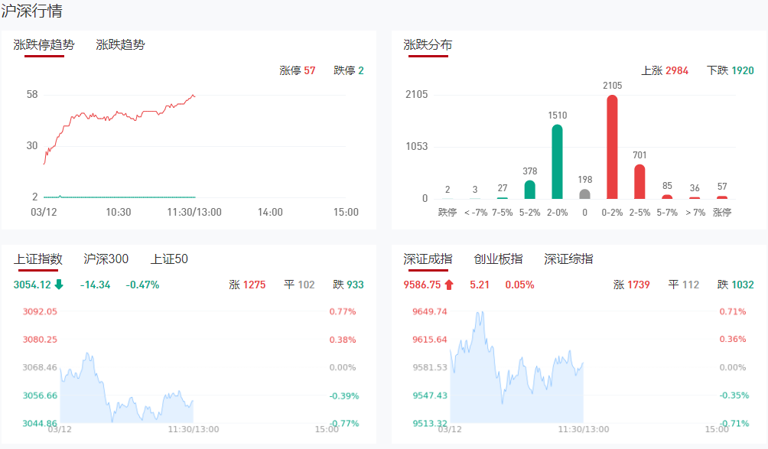Click the tall red 0-2% bar
The image size is (768, 449).
coord(612,147)
